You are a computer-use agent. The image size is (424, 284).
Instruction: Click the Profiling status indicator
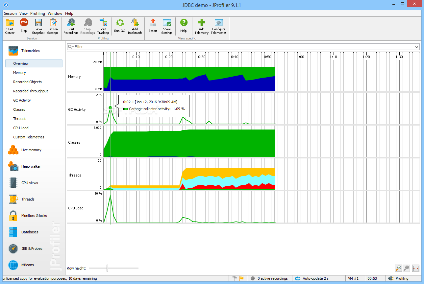399,278
